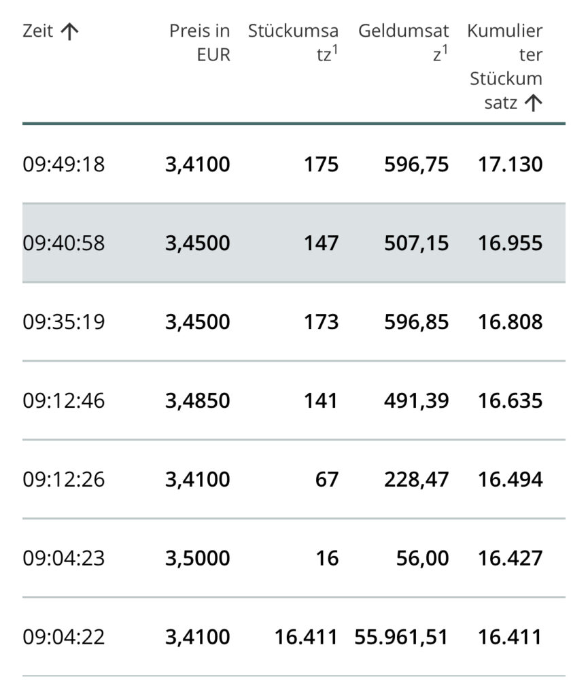Screen dimensions: 588x696
Task: Click the price 3,4850 cell
Action: (x=198, y=400)
